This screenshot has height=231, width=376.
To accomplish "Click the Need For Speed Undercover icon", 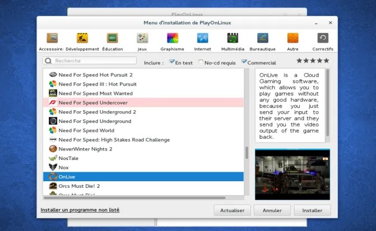I will tap(53, 102).
